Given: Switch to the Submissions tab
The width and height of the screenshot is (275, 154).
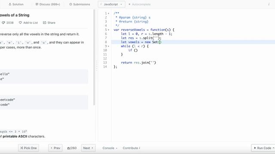Looking at the screenshot, I should (x=79, y=4).
